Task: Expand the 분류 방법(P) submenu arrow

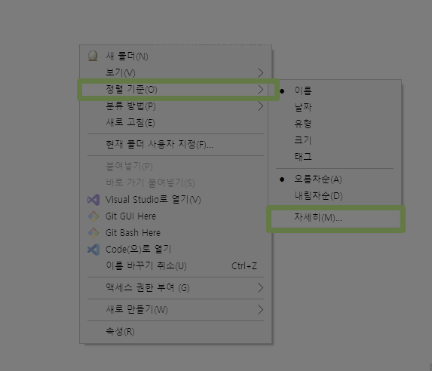Action: [x=261, y=106]
